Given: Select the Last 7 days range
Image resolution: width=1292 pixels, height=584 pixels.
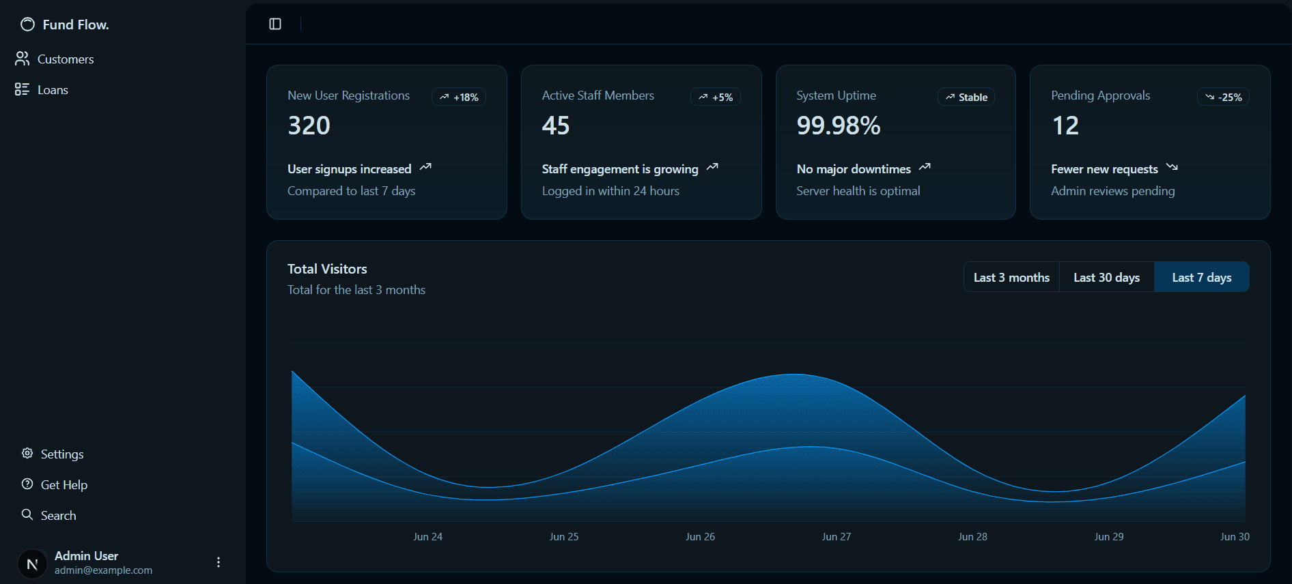Looking at the screenshot, I should pyautogui.click(x=1201, y=277).
